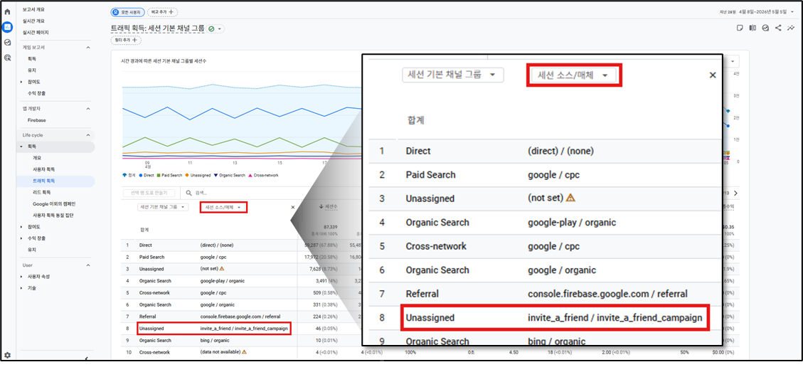Screen dimensions: 803x367
Task: Click the 선택 행 도표 만들기 button
Action: [x=149, y=193]
